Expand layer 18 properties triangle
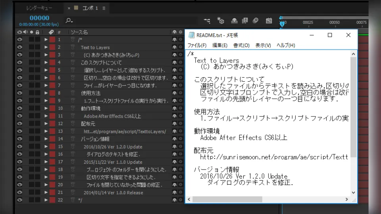 [x=46, y=169]
